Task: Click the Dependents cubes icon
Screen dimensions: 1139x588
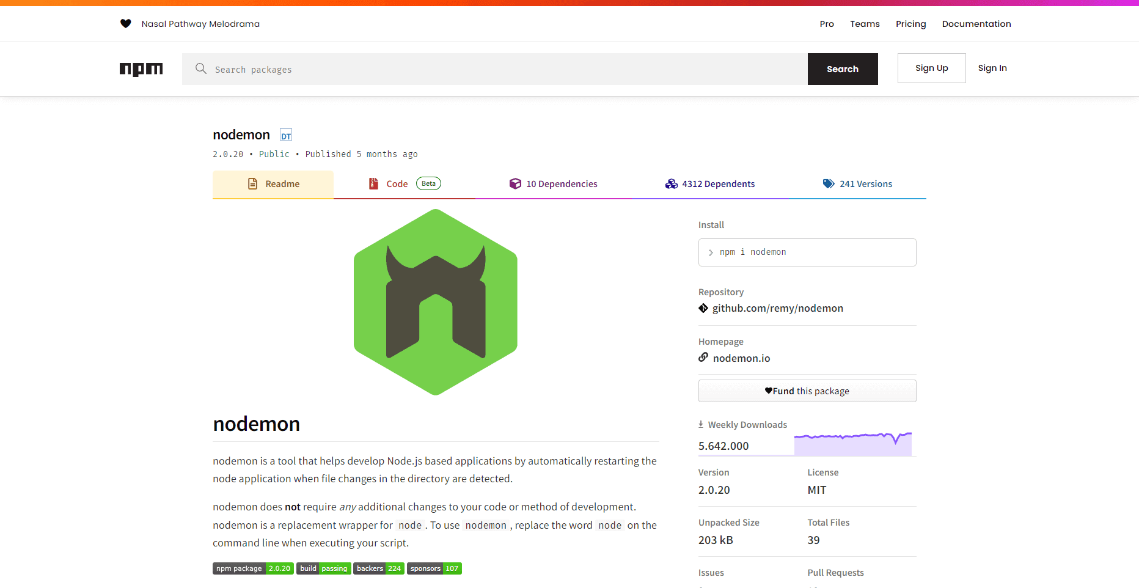Action: pos(672,184)
